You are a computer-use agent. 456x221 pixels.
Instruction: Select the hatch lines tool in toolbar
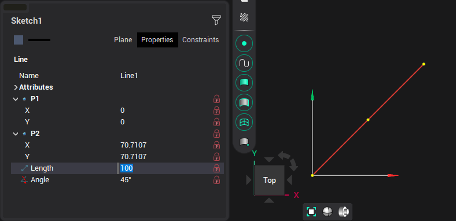[244, 17]
